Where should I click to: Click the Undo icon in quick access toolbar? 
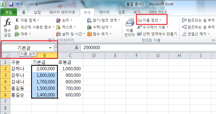[x=17, y=4]
